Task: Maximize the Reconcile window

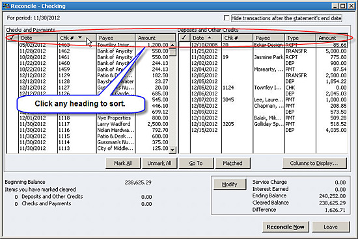Action: (x=343, y=6)
